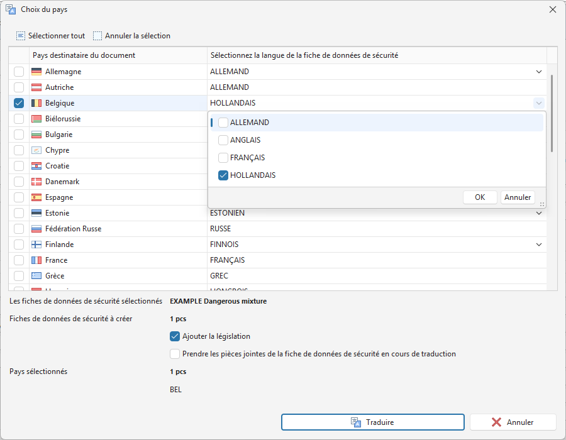Image resolution: width=566 pixels, height=440 pixels.
Task: Open the FINNOIS language dropdown arrow
Action: [538, 245]
